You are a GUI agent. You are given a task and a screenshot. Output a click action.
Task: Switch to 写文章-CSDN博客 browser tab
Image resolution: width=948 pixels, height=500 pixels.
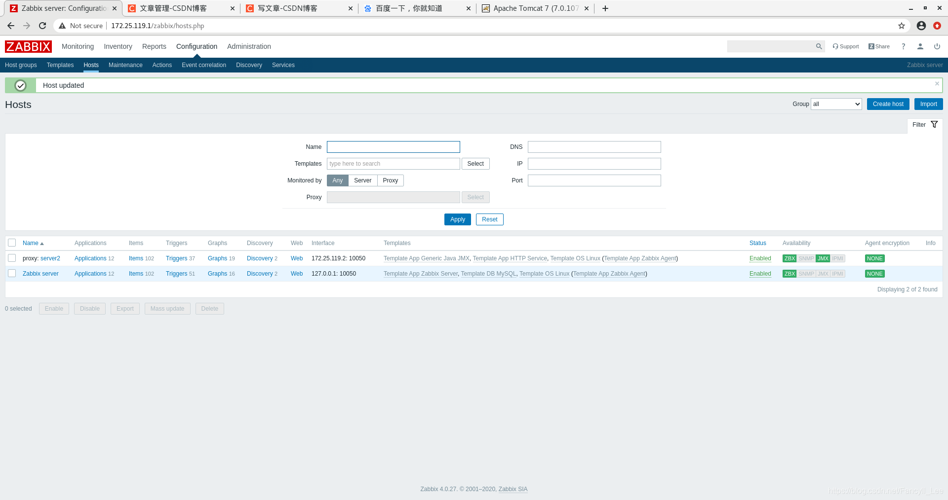tap(299, 8)
